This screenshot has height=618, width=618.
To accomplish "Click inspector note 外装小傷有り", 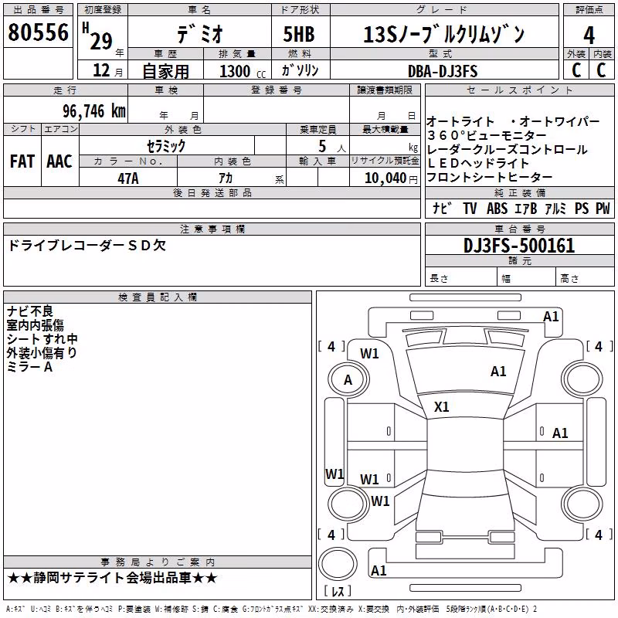I will (42, 353).
